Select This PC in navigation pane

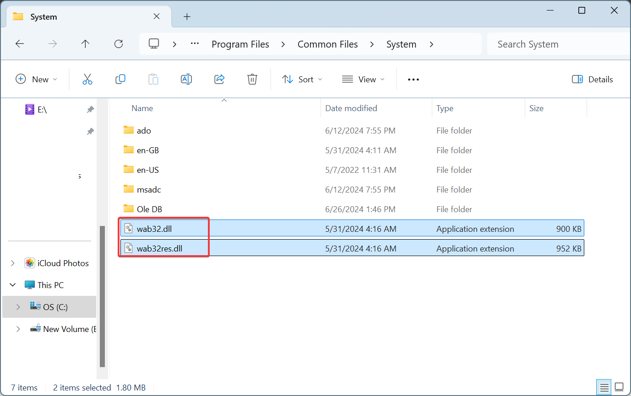[x=50, y=285]
